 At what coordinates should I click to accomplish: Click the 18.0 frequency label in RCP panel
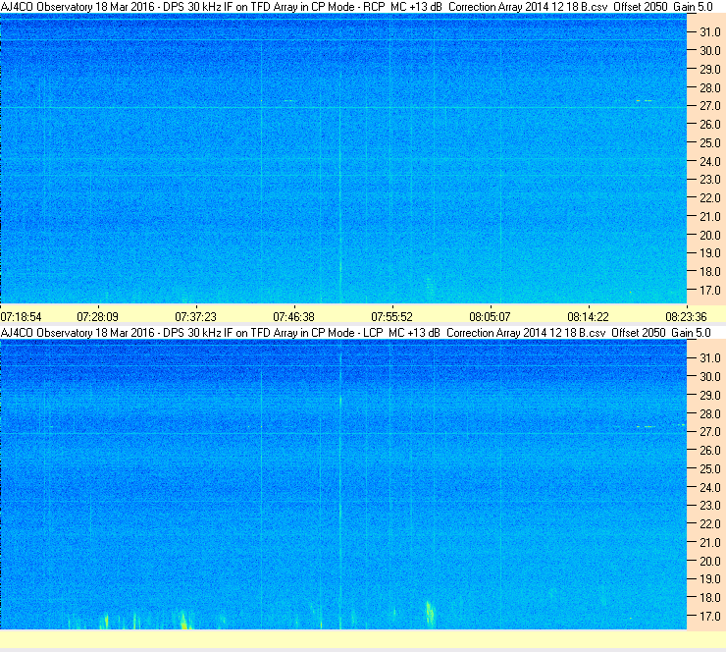tap(710, 272)
